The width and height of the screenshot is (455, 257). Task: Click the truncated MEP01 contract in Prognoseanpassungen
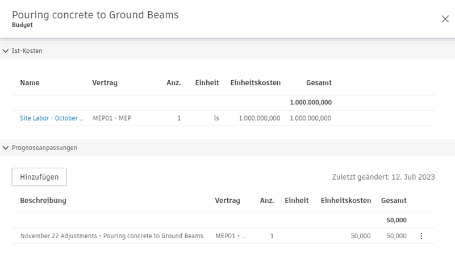pos(230,236)
